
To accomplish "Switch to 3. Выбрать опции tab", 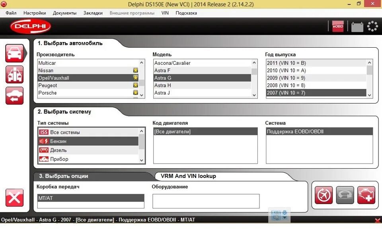I will [64, 176].
